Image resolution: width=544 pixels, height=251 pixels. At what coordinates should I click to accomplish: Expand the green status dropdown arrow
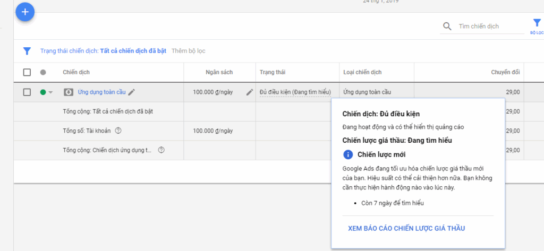pos(50,92)
